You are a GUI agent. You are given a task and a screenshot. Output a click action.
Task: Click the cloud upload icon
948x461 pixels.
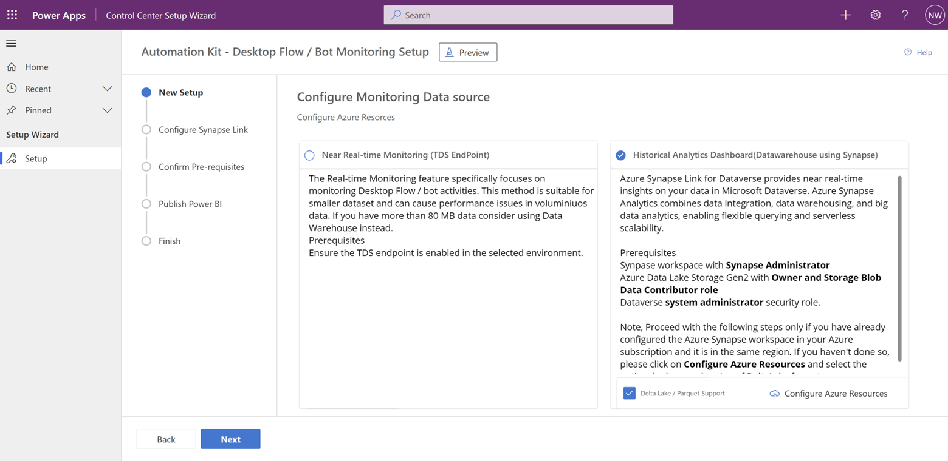click(775, 394)
